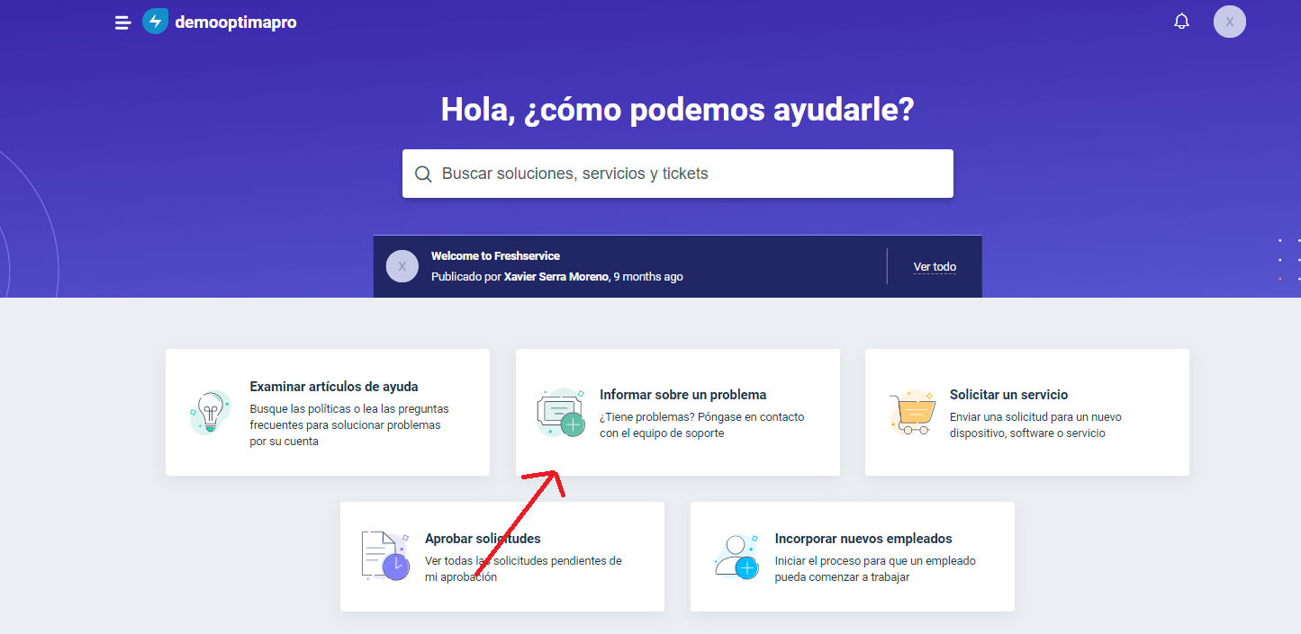Open the hamburger navigation menu
The height and width of the screenshot is (634, 1301).
[x=123, y=22]
